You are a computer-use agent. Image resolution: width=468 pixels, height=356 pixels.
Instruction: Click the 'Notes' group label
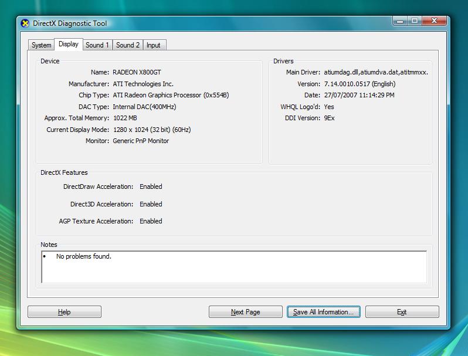tap(49, 245)
